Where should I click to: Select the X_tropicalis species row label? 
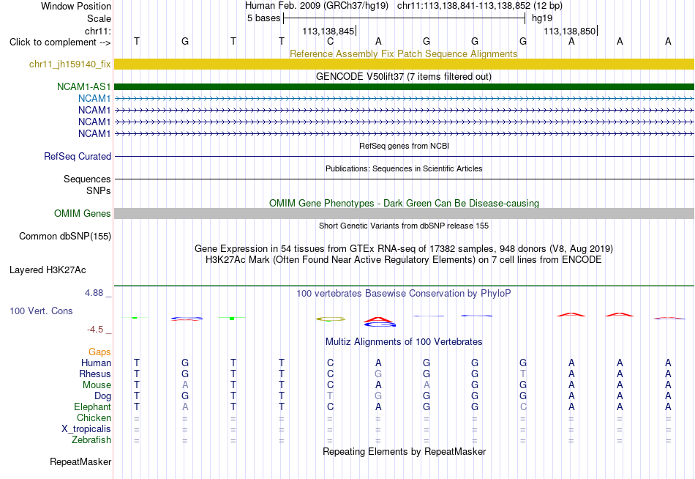(86, 429)
